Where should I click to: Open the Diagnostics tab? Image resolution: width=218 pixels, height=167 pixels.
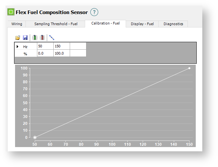pos(173,24)
